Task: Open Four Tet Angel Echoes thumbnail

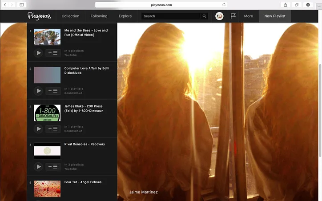Action: 47,189
